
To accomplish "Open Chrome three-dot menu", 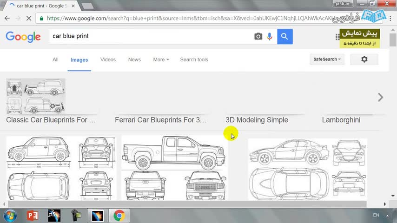I will (x=390, y=18).
